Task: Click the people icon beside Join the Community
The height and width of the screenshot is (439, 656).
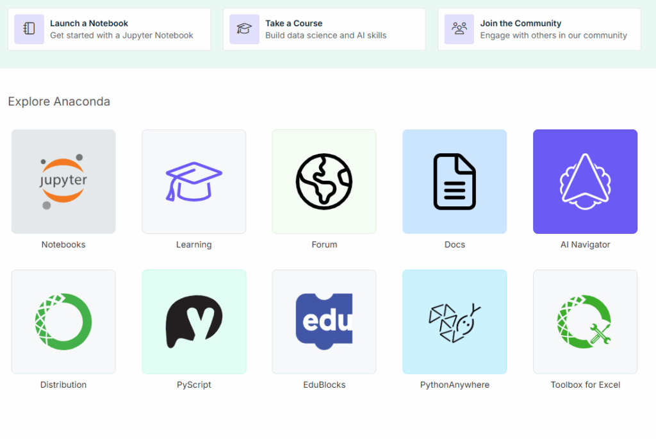Action: [x=459, y=29]
